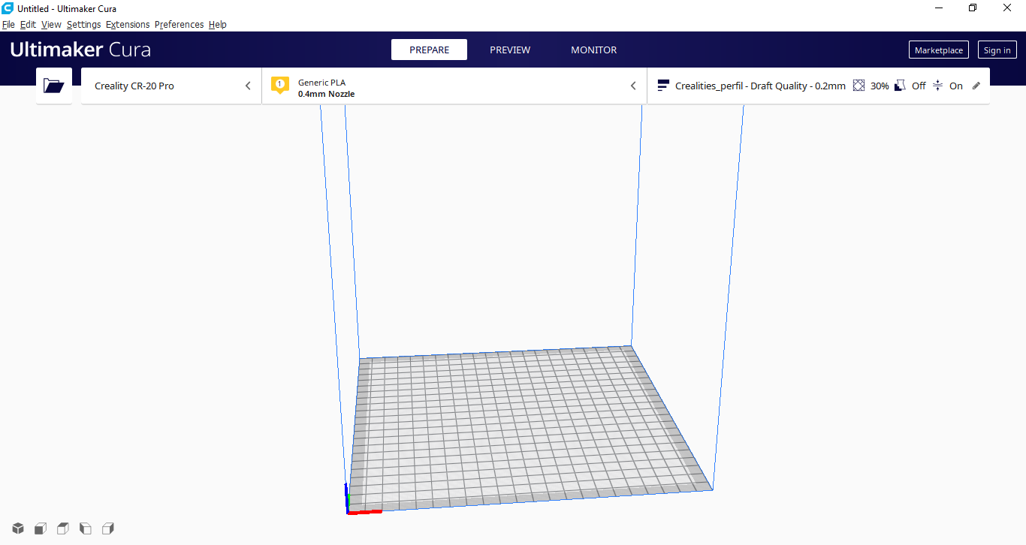Switch to front view using cube icon
Viewport: 1026px width, 545px height.
(x=41, y=528)
